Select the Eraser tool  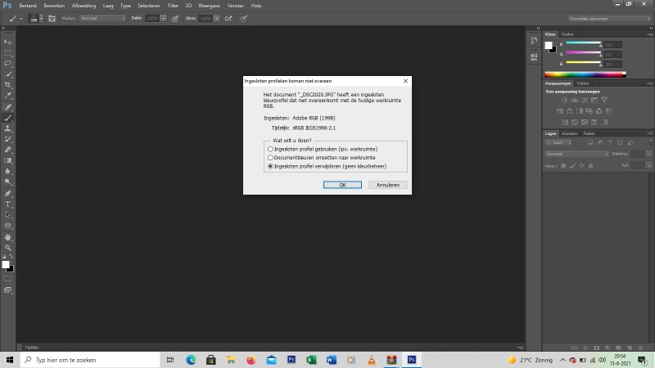8,150
